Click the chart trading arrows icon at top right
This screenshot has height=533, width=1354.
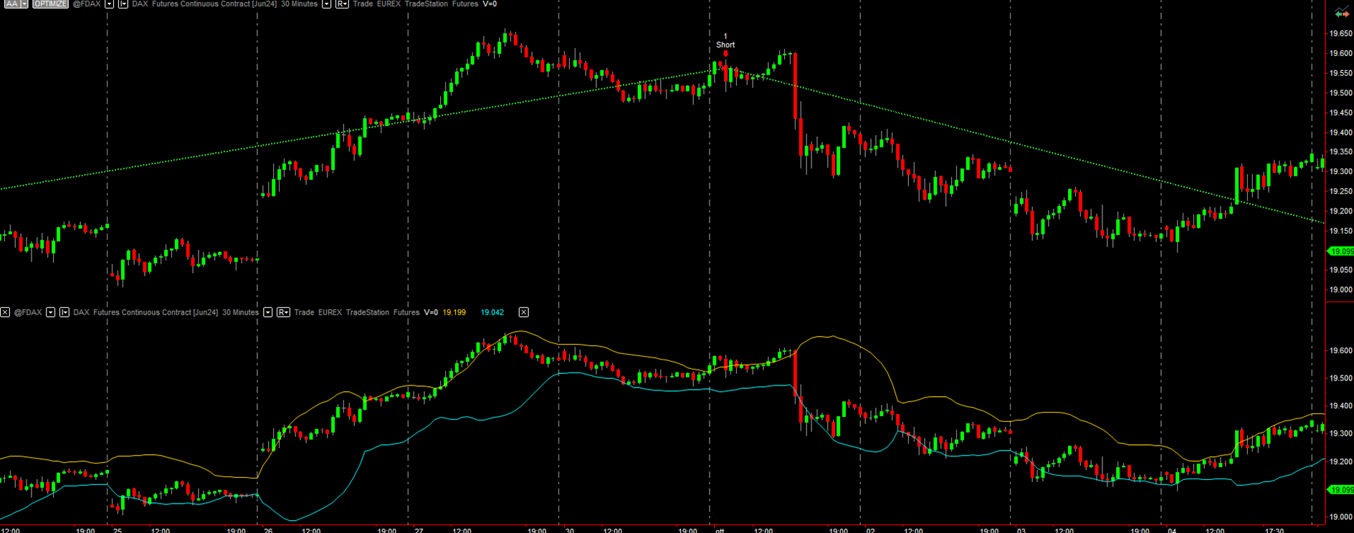point(1341,14)
